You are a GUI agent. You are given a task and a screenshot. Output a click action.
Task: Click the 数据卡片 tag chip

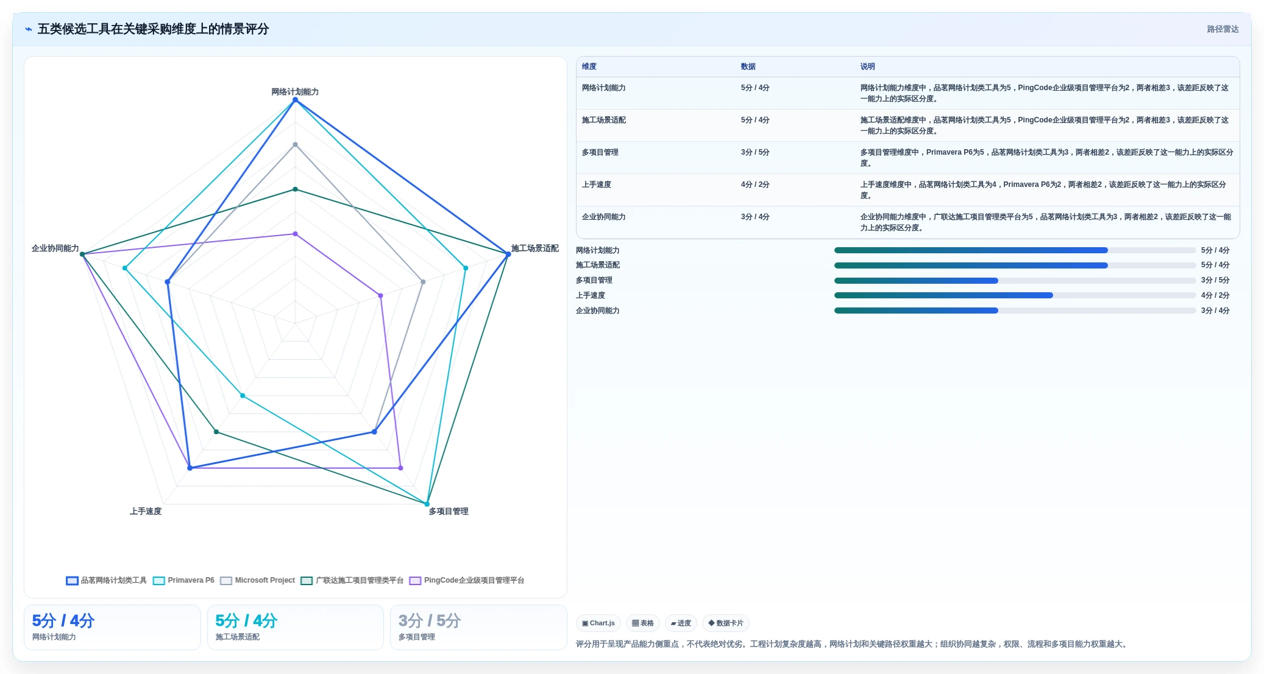tap(726, 623)
